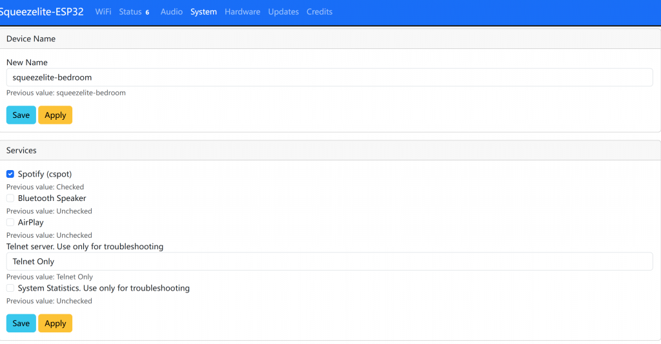Enable the Bluetooth Speaker checkbox
Image resolution: width=661 pixels, height=344 pixels.
tap(10, 198)
